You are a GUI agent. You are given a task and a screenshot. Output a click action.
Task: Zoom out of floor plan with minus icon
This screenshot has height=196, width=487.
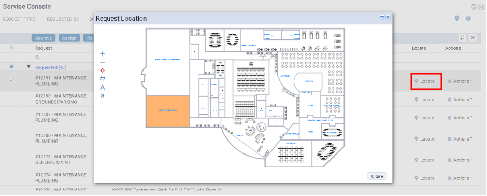pos(103,62)
